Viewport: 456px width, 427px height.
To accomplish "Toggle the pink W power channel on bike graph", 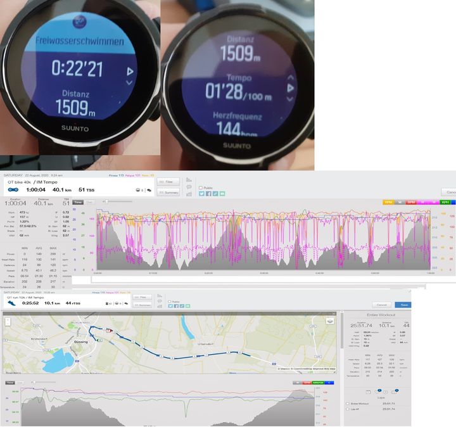I will [422, 202].
